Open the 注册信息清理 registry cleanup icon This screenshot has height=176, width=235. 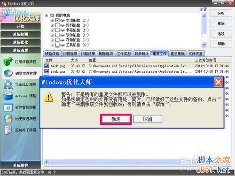tap(8, 61)
